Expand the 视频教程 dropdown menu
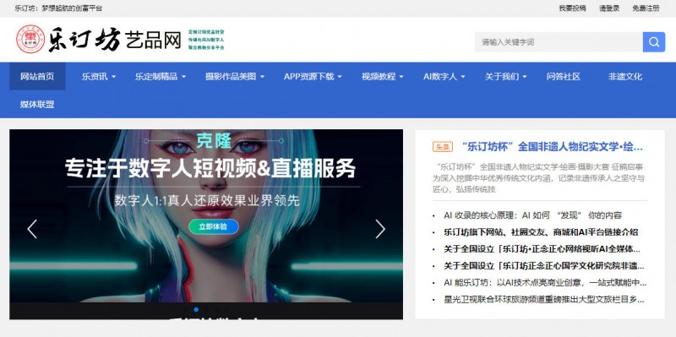 pos(383,76)
